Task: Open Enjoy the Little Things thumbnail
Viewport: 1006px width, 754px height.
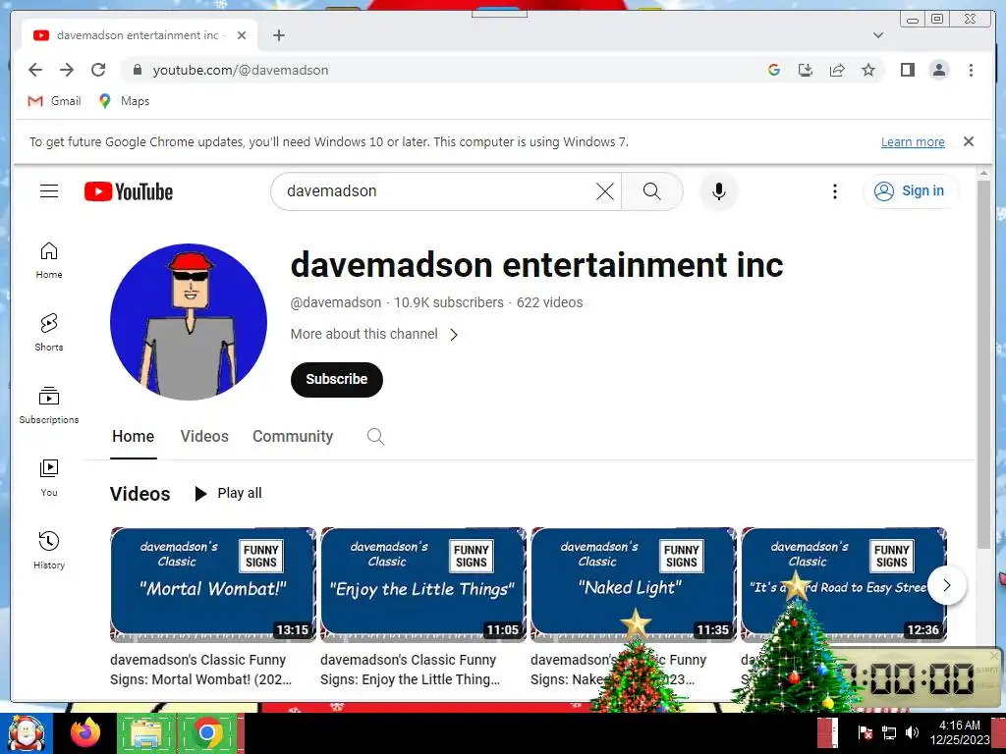Action: 423,584
